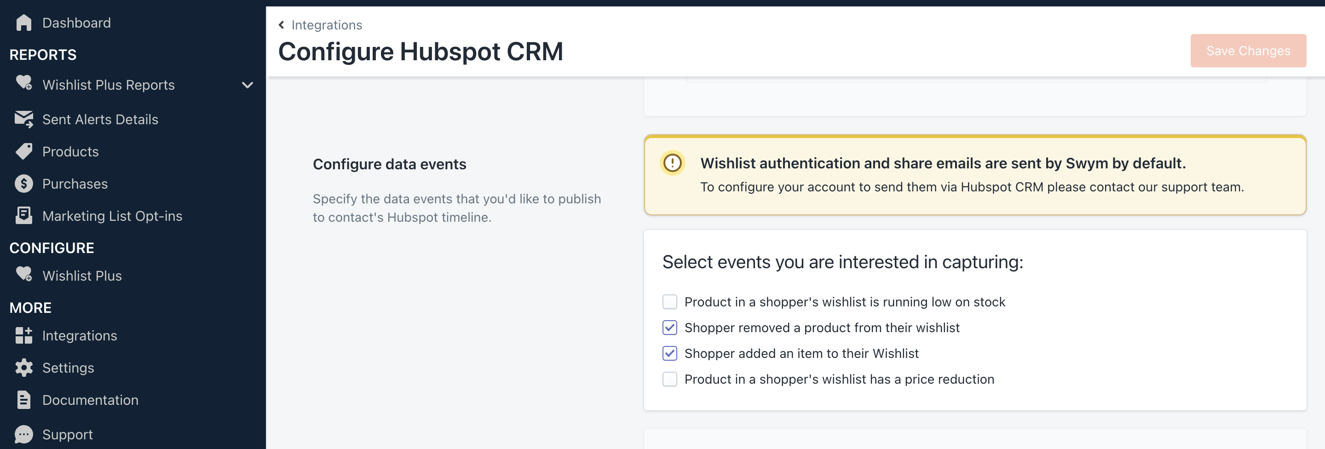
Task: Click the 'Configure Hubspot CRM' page title
Action: [x=421, y=52]
